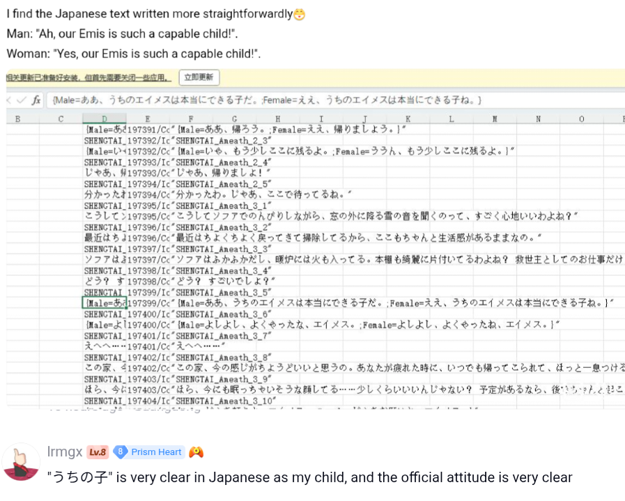Select column M header
The image size is (625, 501).
pos(495,118)
